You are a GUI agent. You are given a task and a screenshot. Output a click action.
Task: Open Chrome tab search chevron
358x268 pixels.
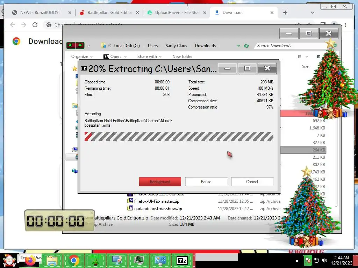[x=312, y=13]
